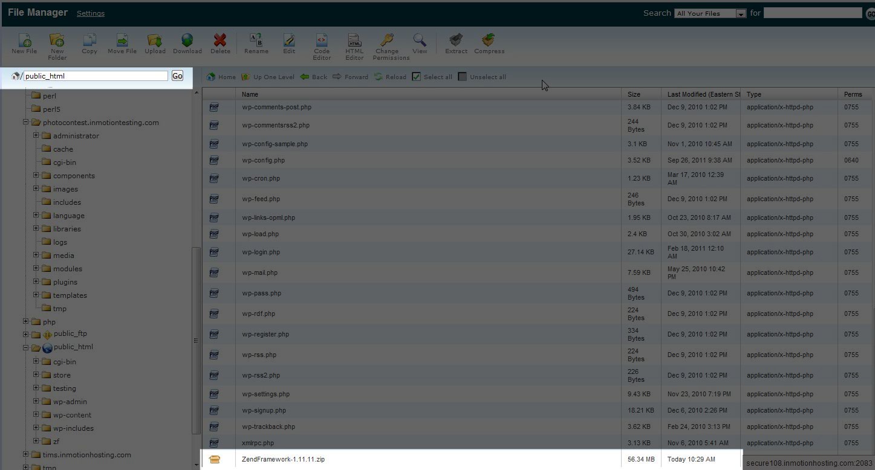This screenshot has height=470, width=875.
Task: Start search with the top-right Go button
Action: [x=870, y=13]
